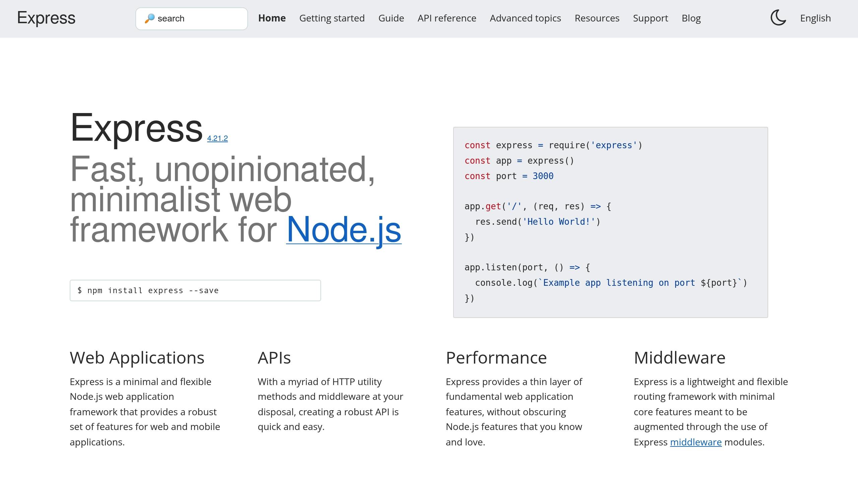The height and width of the screenshot is (483, 858).
Task: Click the Performance heading
Action: 496,358
